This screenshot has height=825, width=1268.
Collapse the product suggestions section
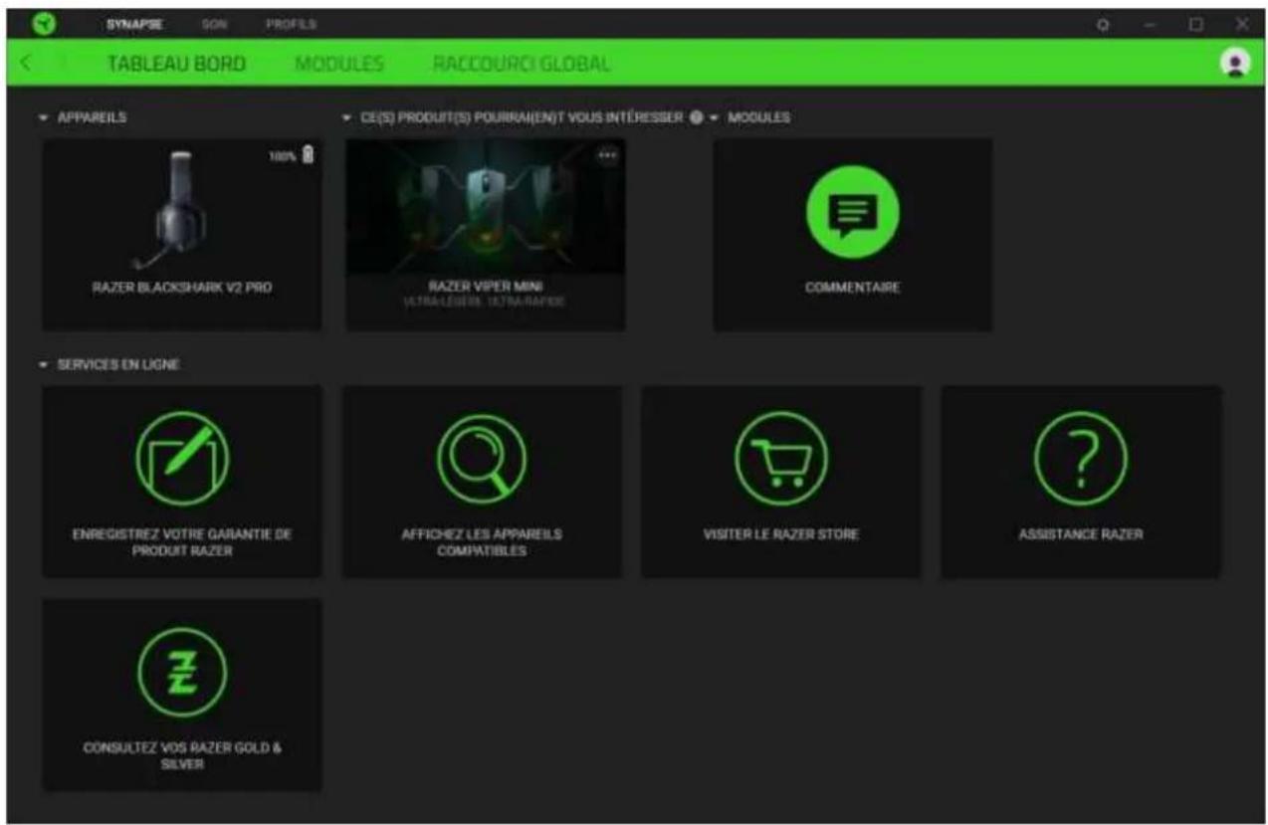point(346,117)
